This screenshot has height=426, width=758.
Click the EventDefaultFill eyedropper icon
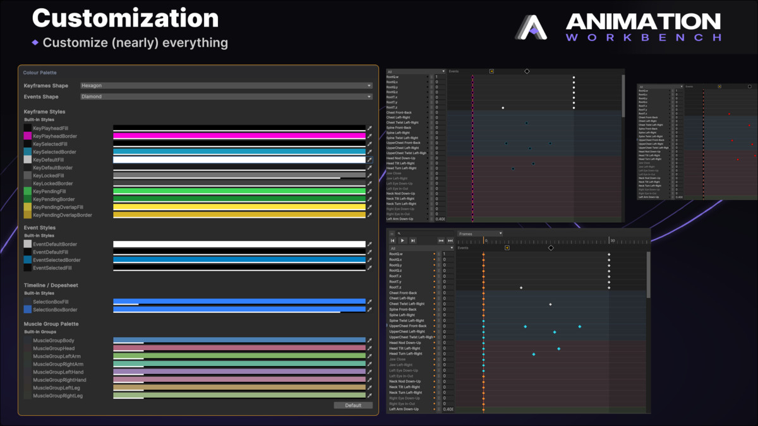pyautogui.click(x=370, y=252)
